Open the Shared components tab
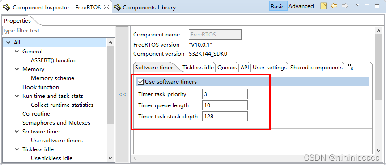 click(316, 67)
